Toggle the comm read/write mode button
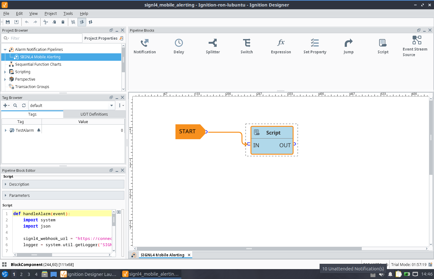 point(91,22)
